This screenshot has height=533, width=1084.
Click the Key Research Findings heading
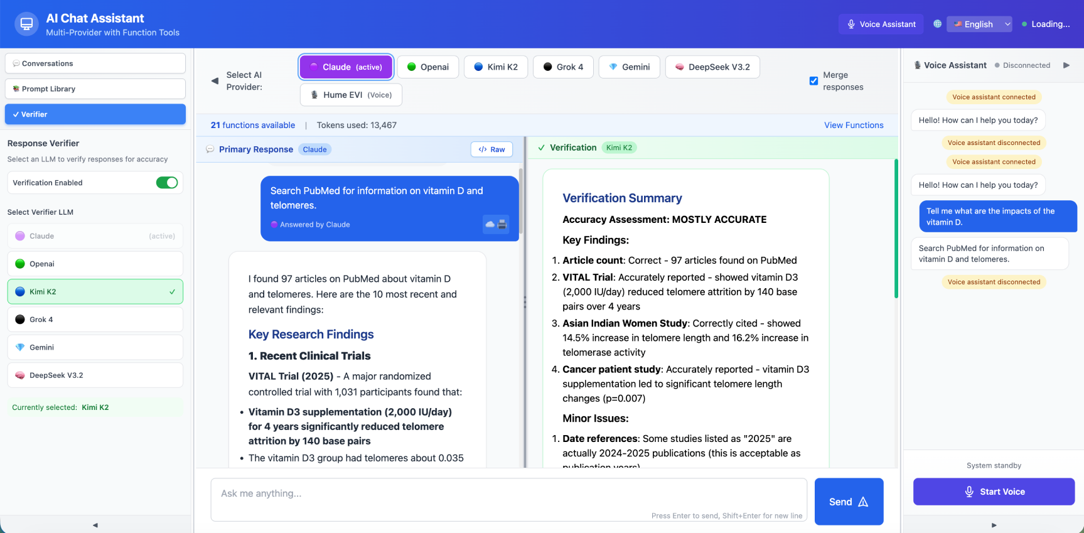point(311,335)
